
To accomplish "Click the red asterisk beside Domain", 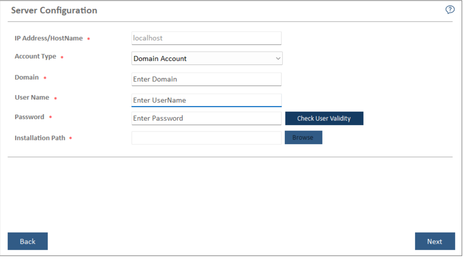I will (45, 78).
